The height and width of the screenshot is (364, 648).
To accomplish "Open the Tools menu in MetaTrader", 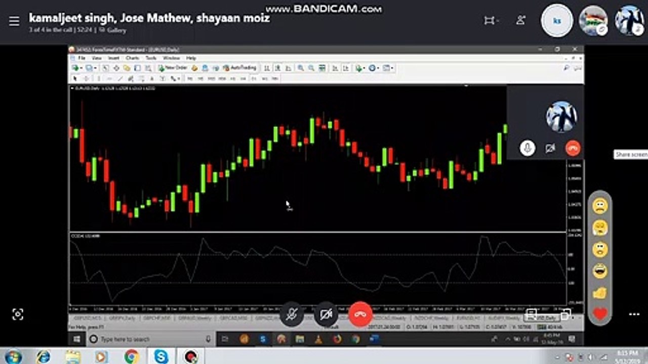I will click(151, 58).
